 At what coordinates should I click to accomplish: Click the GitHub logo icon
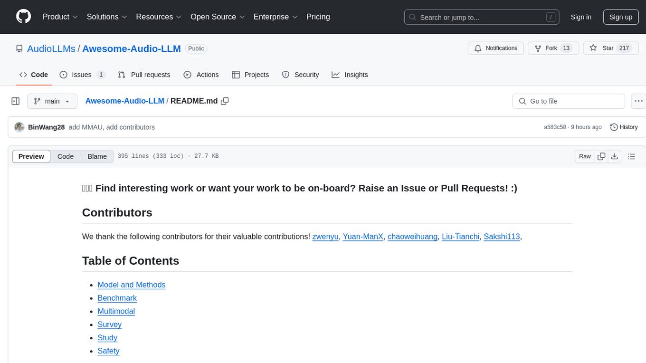(x=24, y=17)
